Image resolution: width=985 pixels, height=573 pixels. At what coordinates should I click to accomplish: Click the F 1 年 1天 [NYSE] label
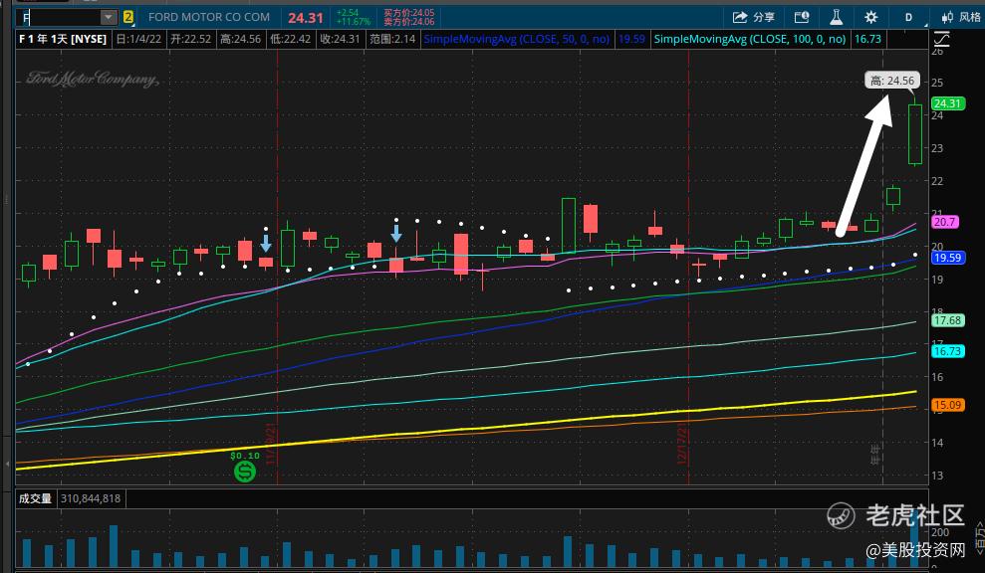(x=63, y=39)
